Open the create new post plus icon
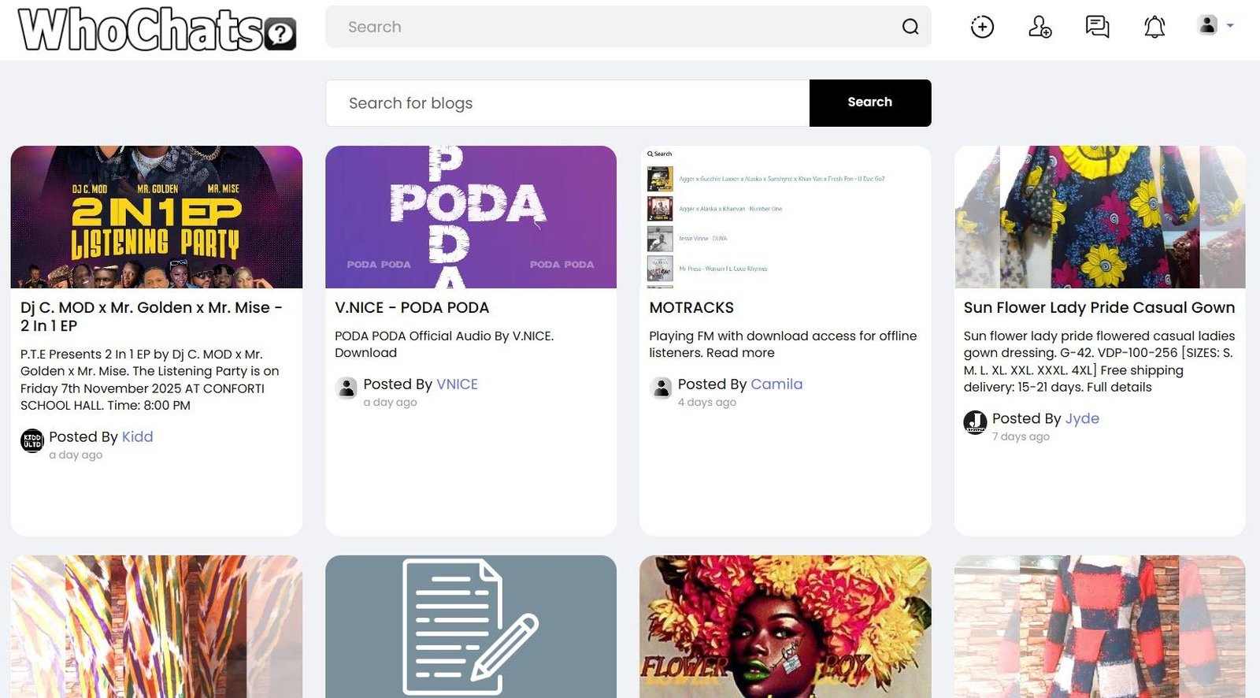This screenshot has width=1260, height=698. tap(982, 27)
